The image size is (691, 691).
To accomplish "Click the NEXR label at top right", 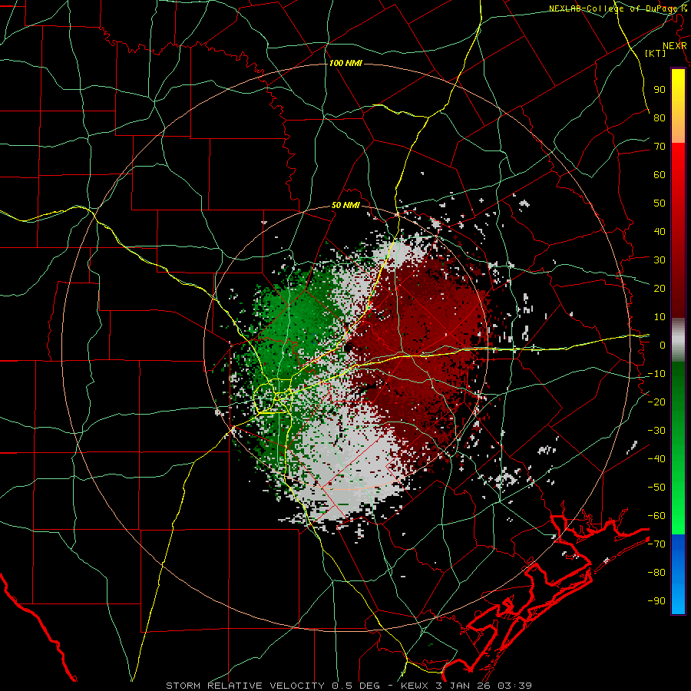I will (675, 46).
